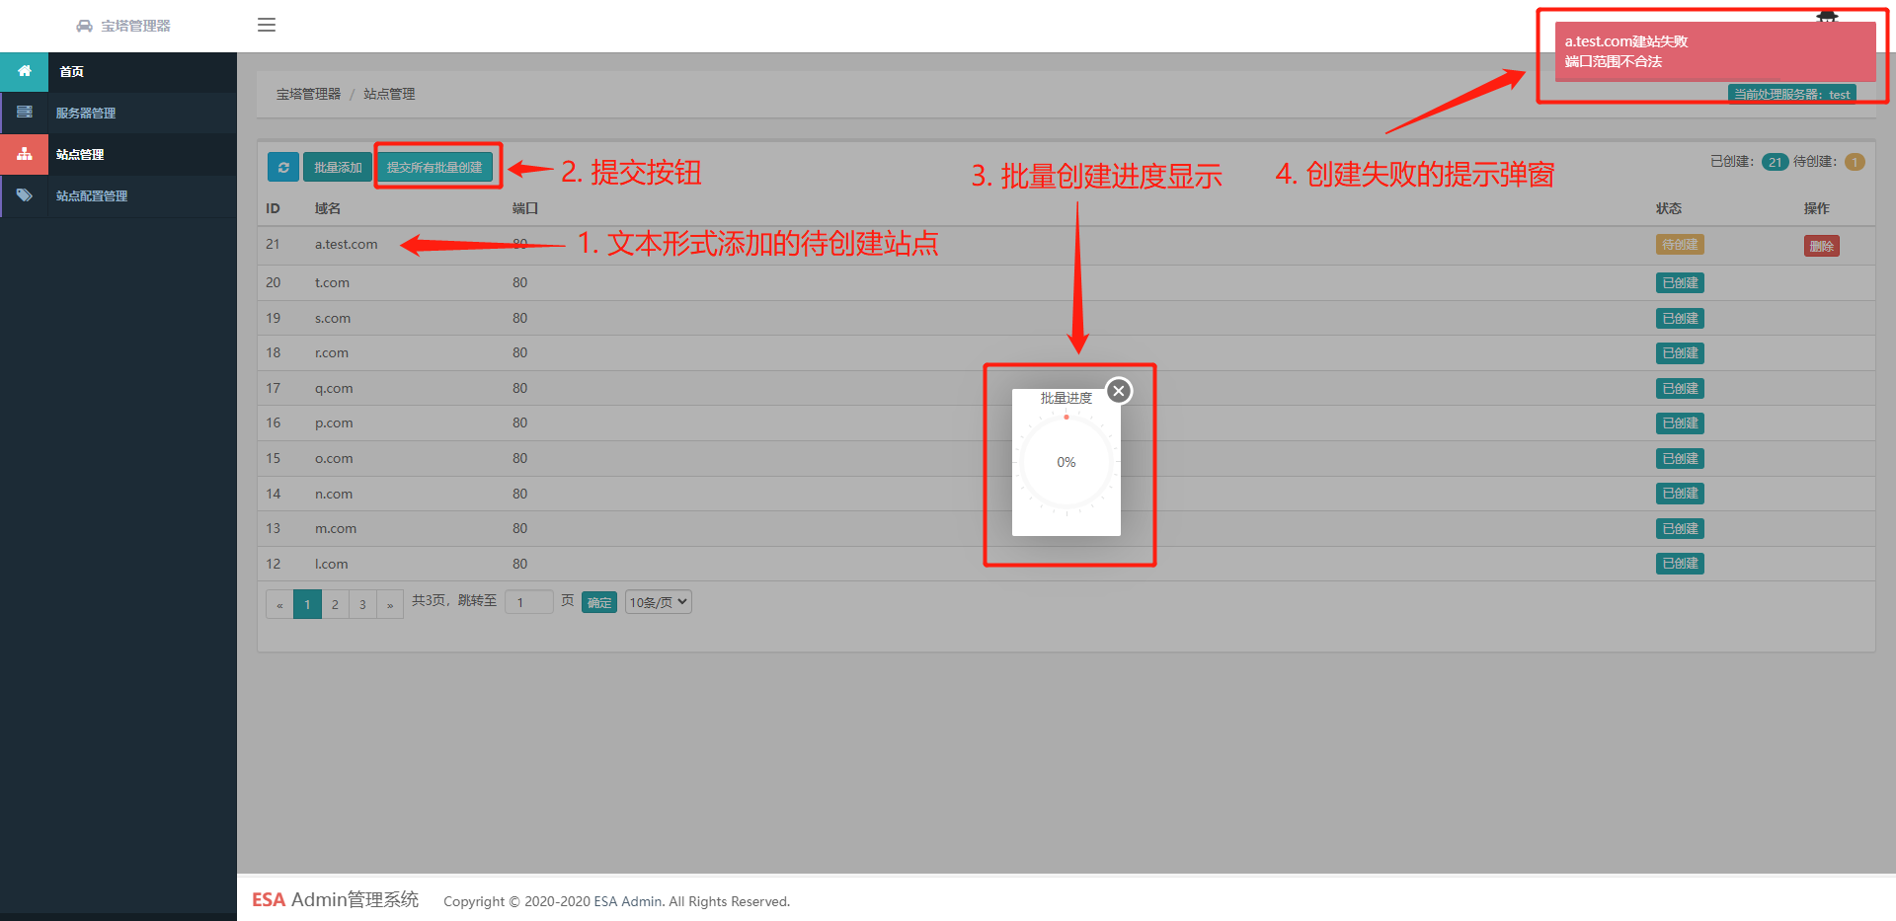Screen dimensions: 1896x921
Task: Click the jump-to-page input field
Action: pos(529,602)
